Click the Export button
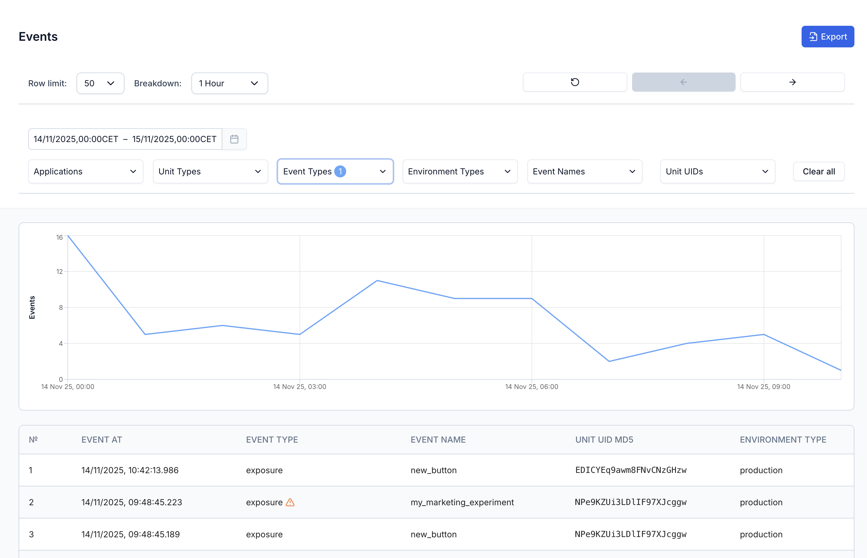The height and width of the screenshot is (558, 867). [x=827, y=37]
